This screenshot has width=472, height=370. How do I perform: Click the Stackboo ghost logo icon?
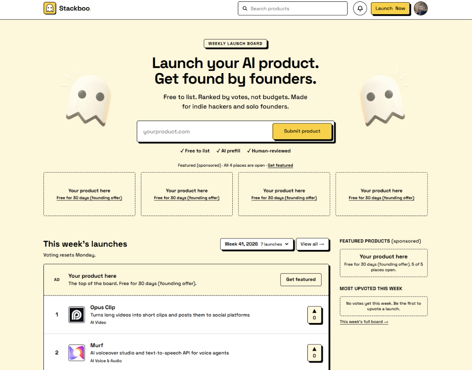click(x=50, y=8)
